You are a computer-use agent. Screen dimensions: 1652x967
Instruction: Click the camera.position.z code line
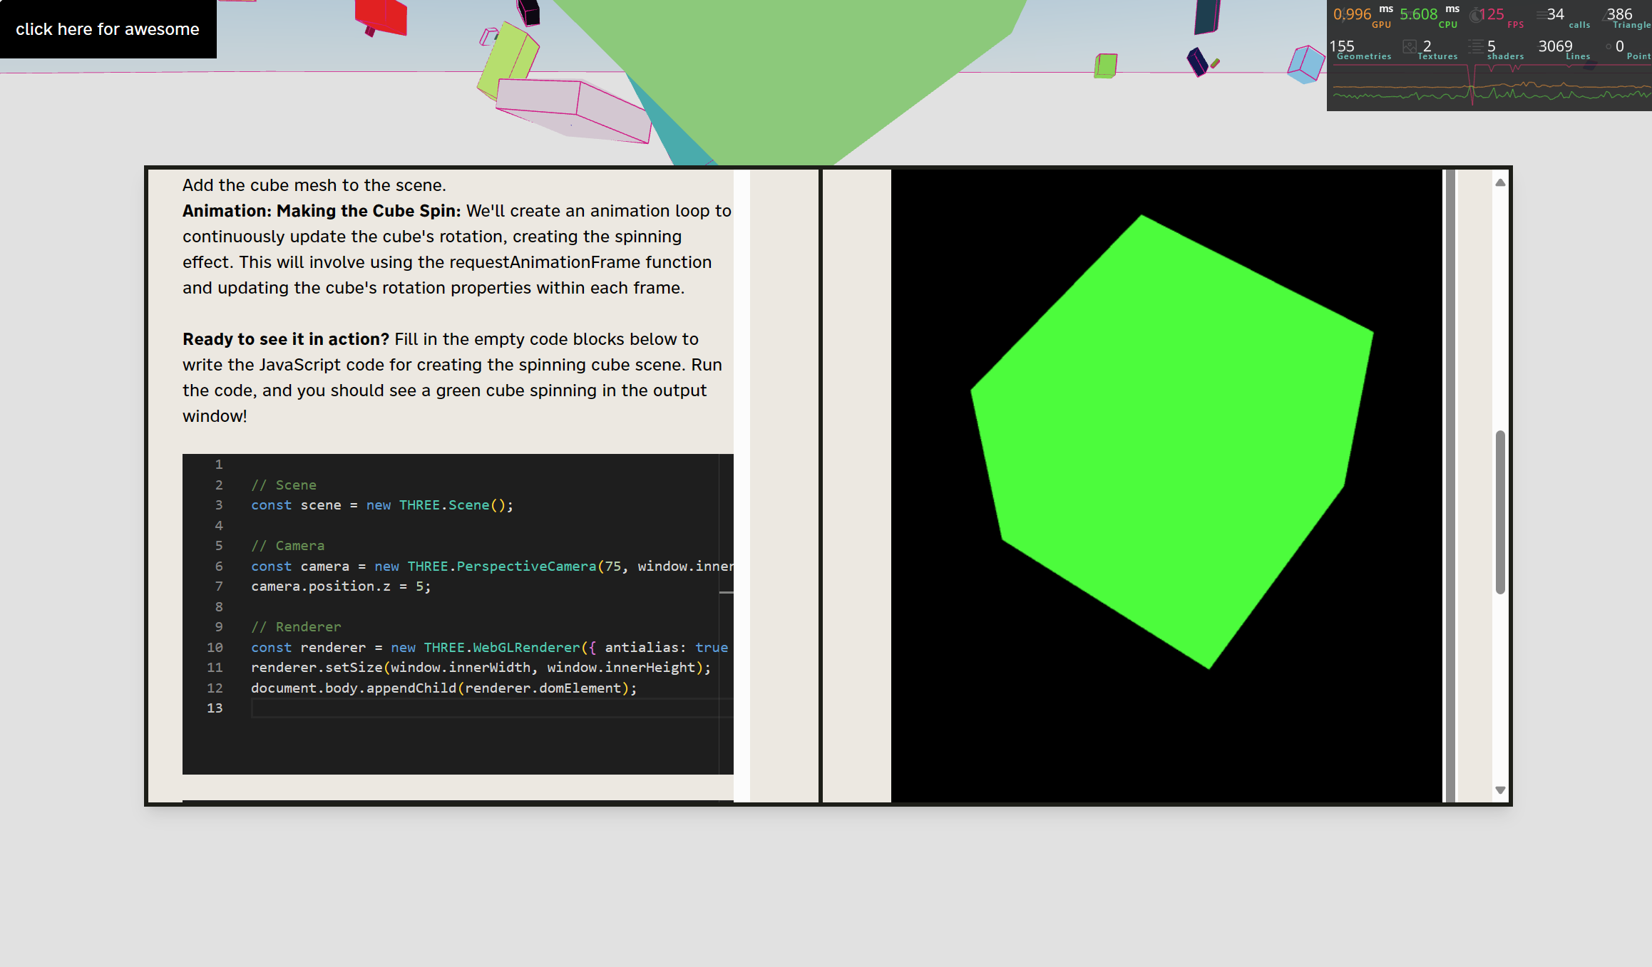(x=341, y=586)
